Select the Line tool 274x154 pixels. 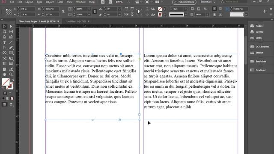tap(11, 42)
